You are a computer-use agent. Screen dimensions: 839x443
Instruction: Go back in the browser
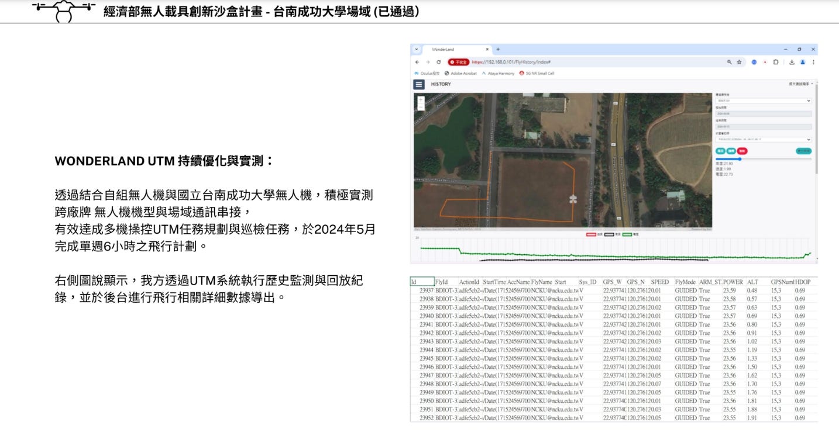point(417,62)
